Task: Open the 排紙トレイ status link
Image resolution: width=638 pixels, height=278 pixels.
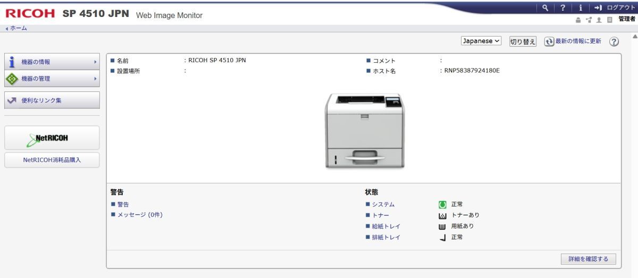Action: click(387, 238)
